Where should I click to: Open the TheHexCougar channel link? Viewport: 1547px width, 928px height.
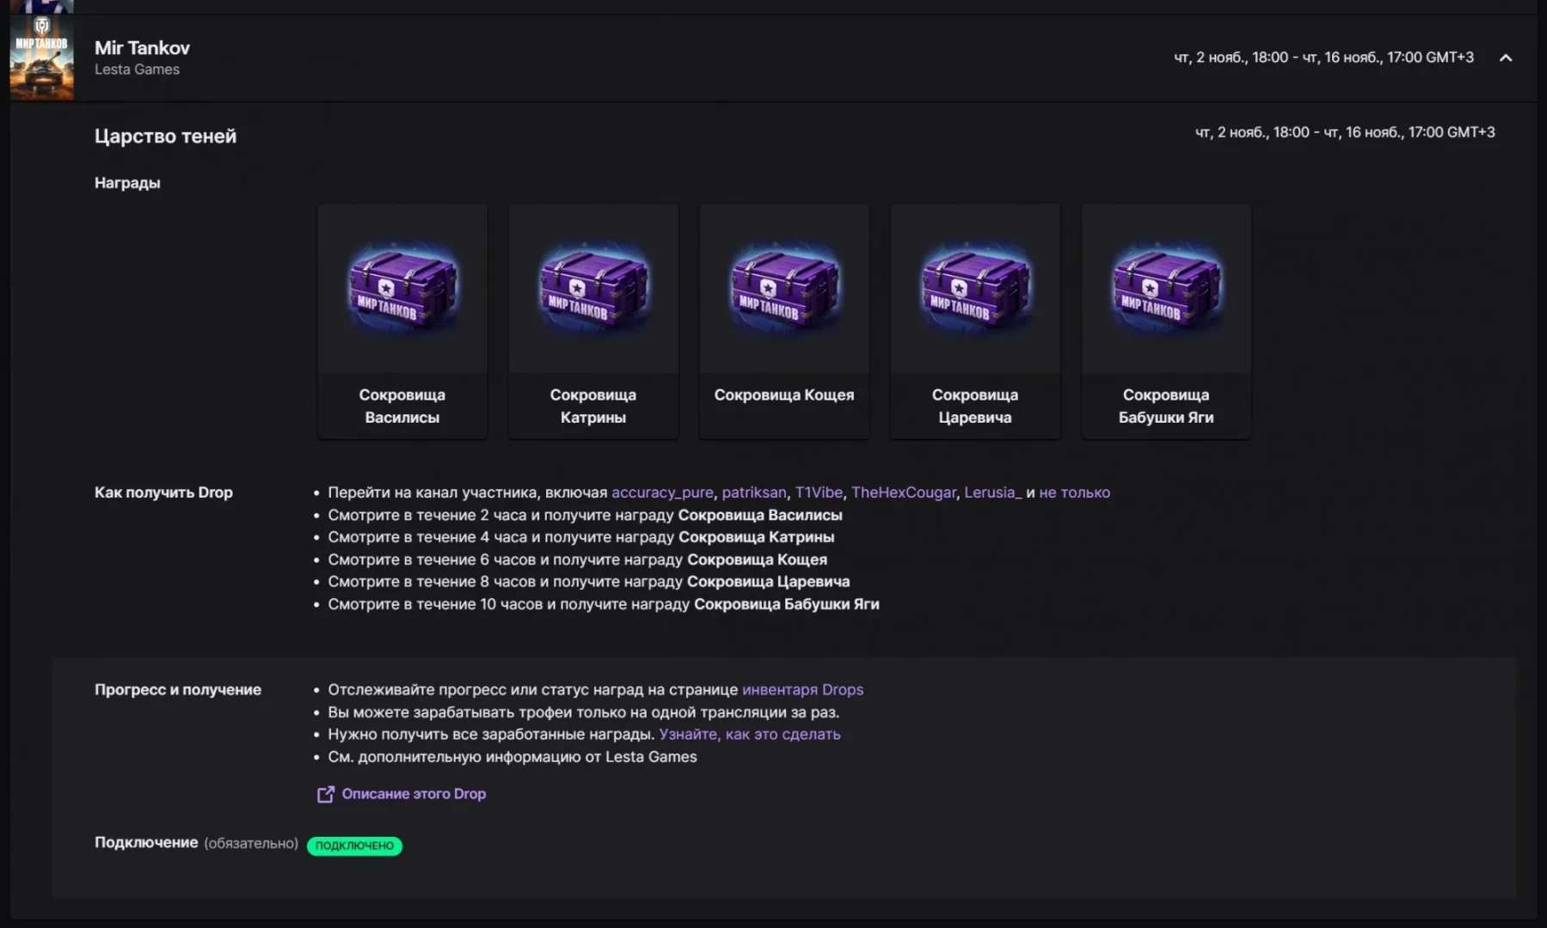point(903,492)
